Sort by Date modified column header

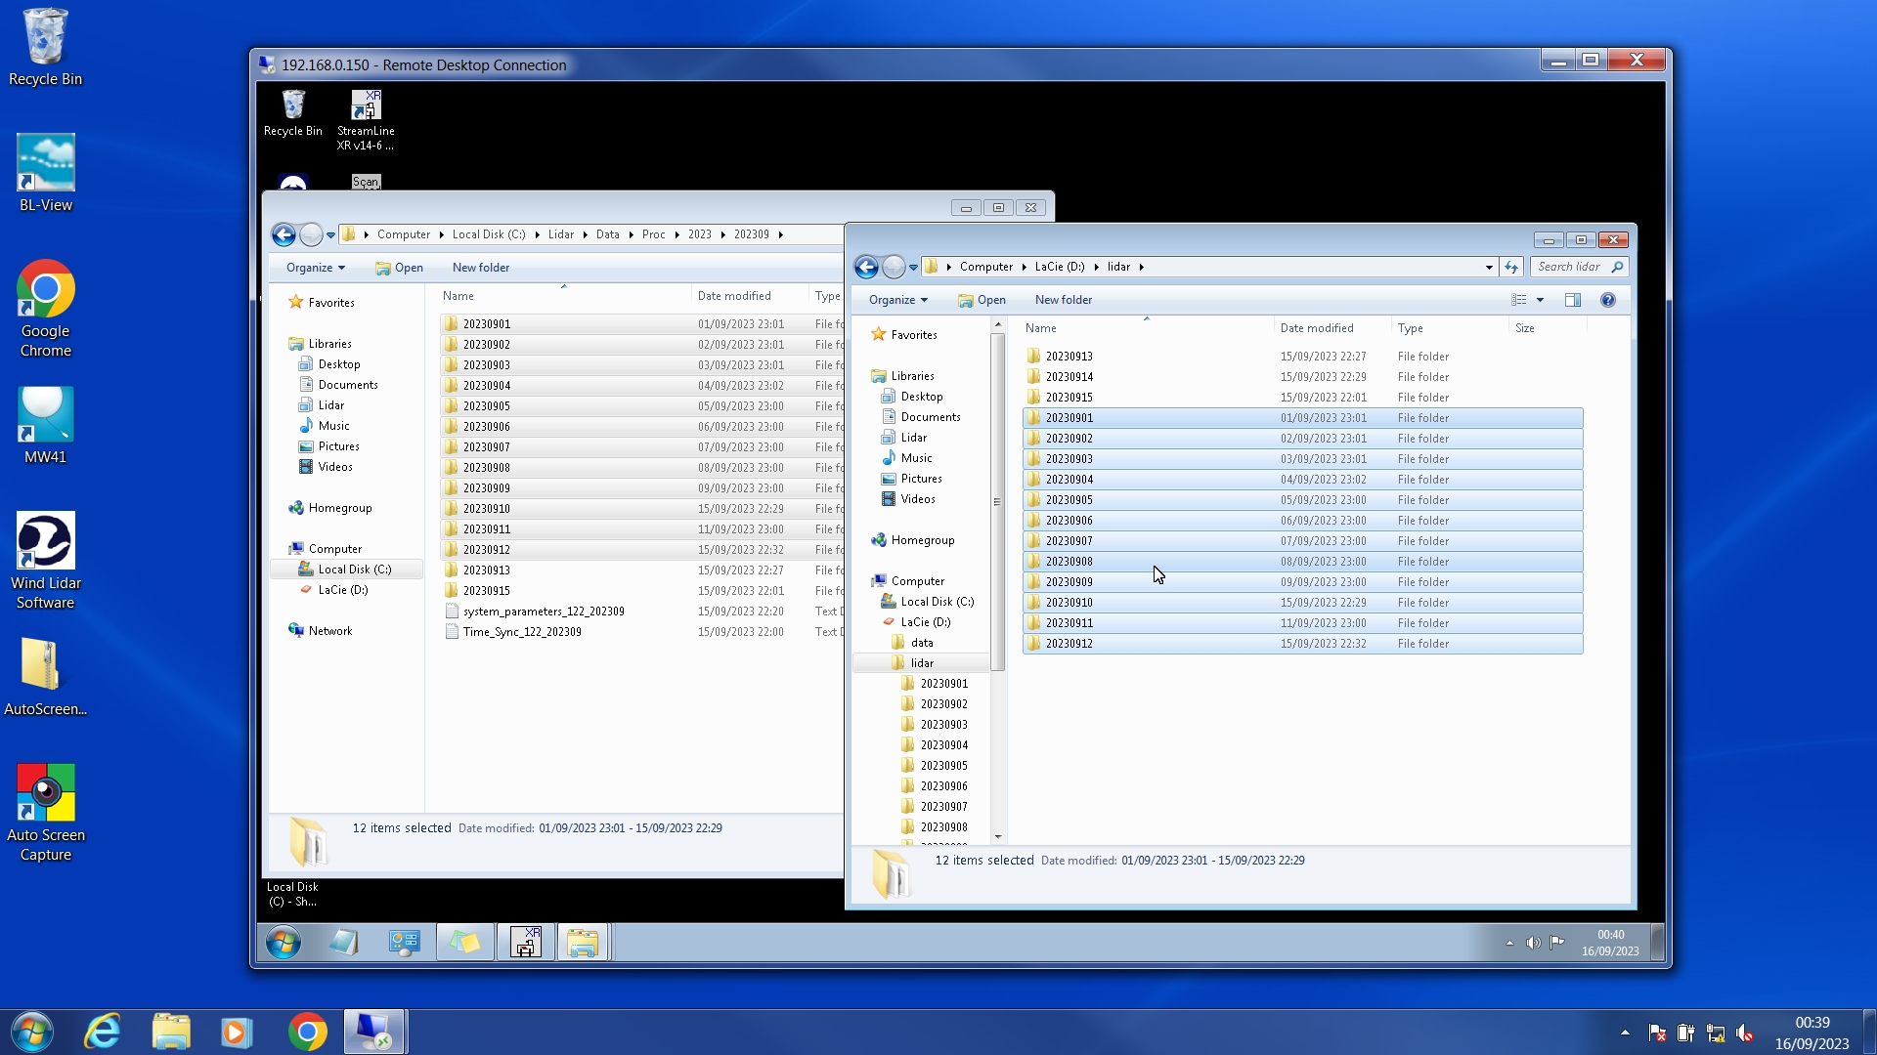point(1317,328)
